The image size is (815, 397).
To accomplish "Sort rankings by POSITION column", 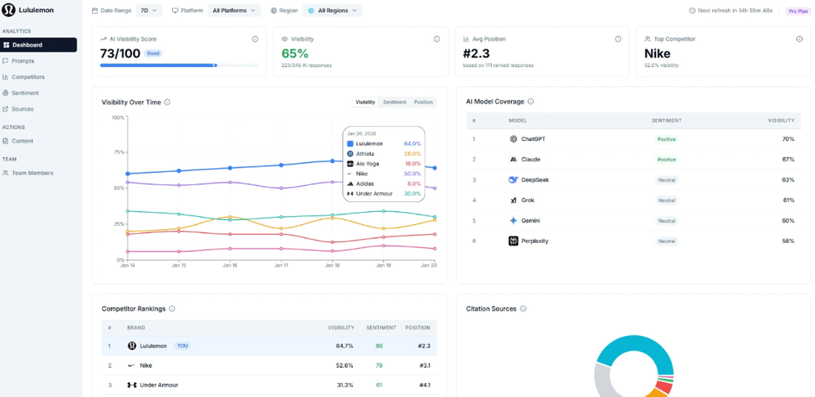I will (x=418, y=328).
